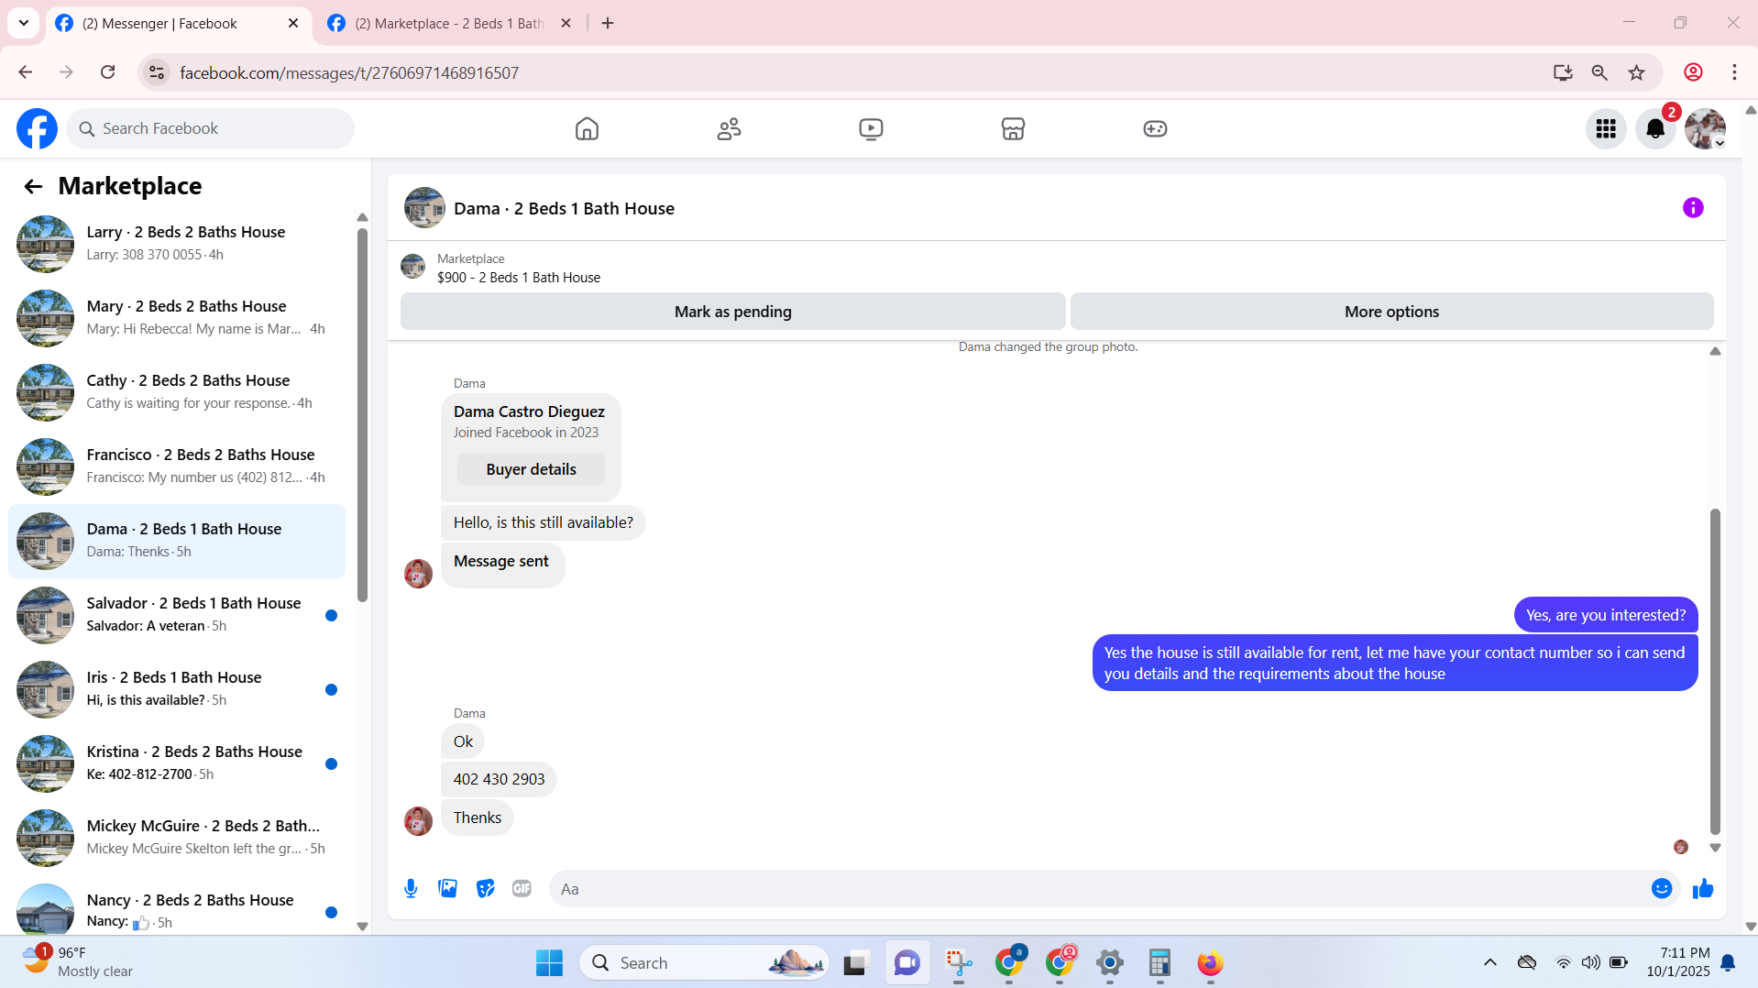Click Mark as pending button
The image size is (1758, 988).
click(732, 312)
